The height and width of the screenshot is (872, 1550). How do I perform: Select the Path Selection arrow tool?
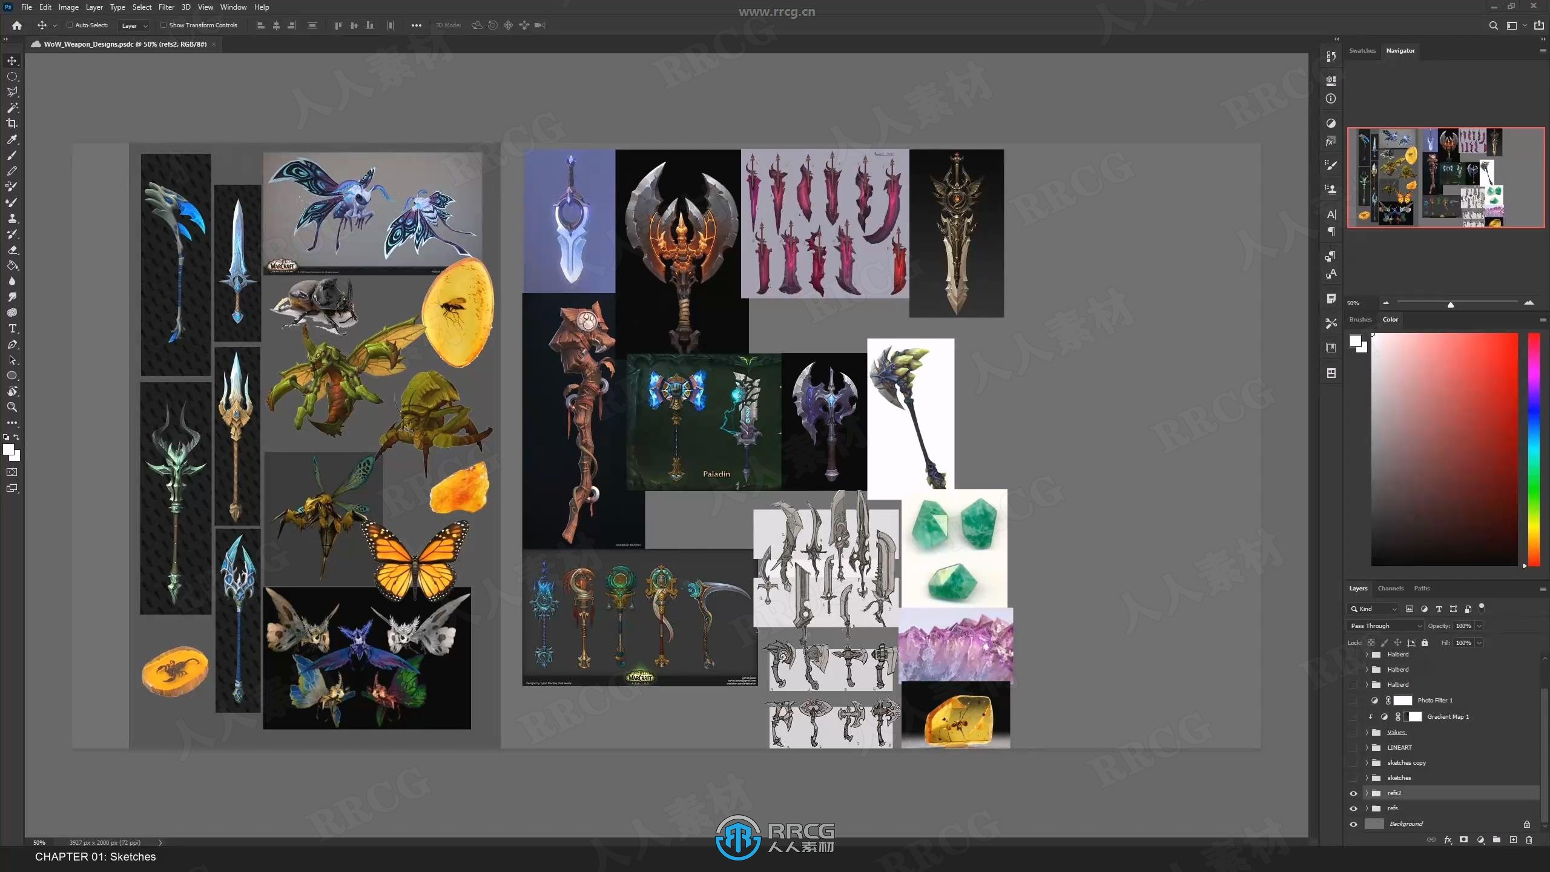tap(12, 360)
